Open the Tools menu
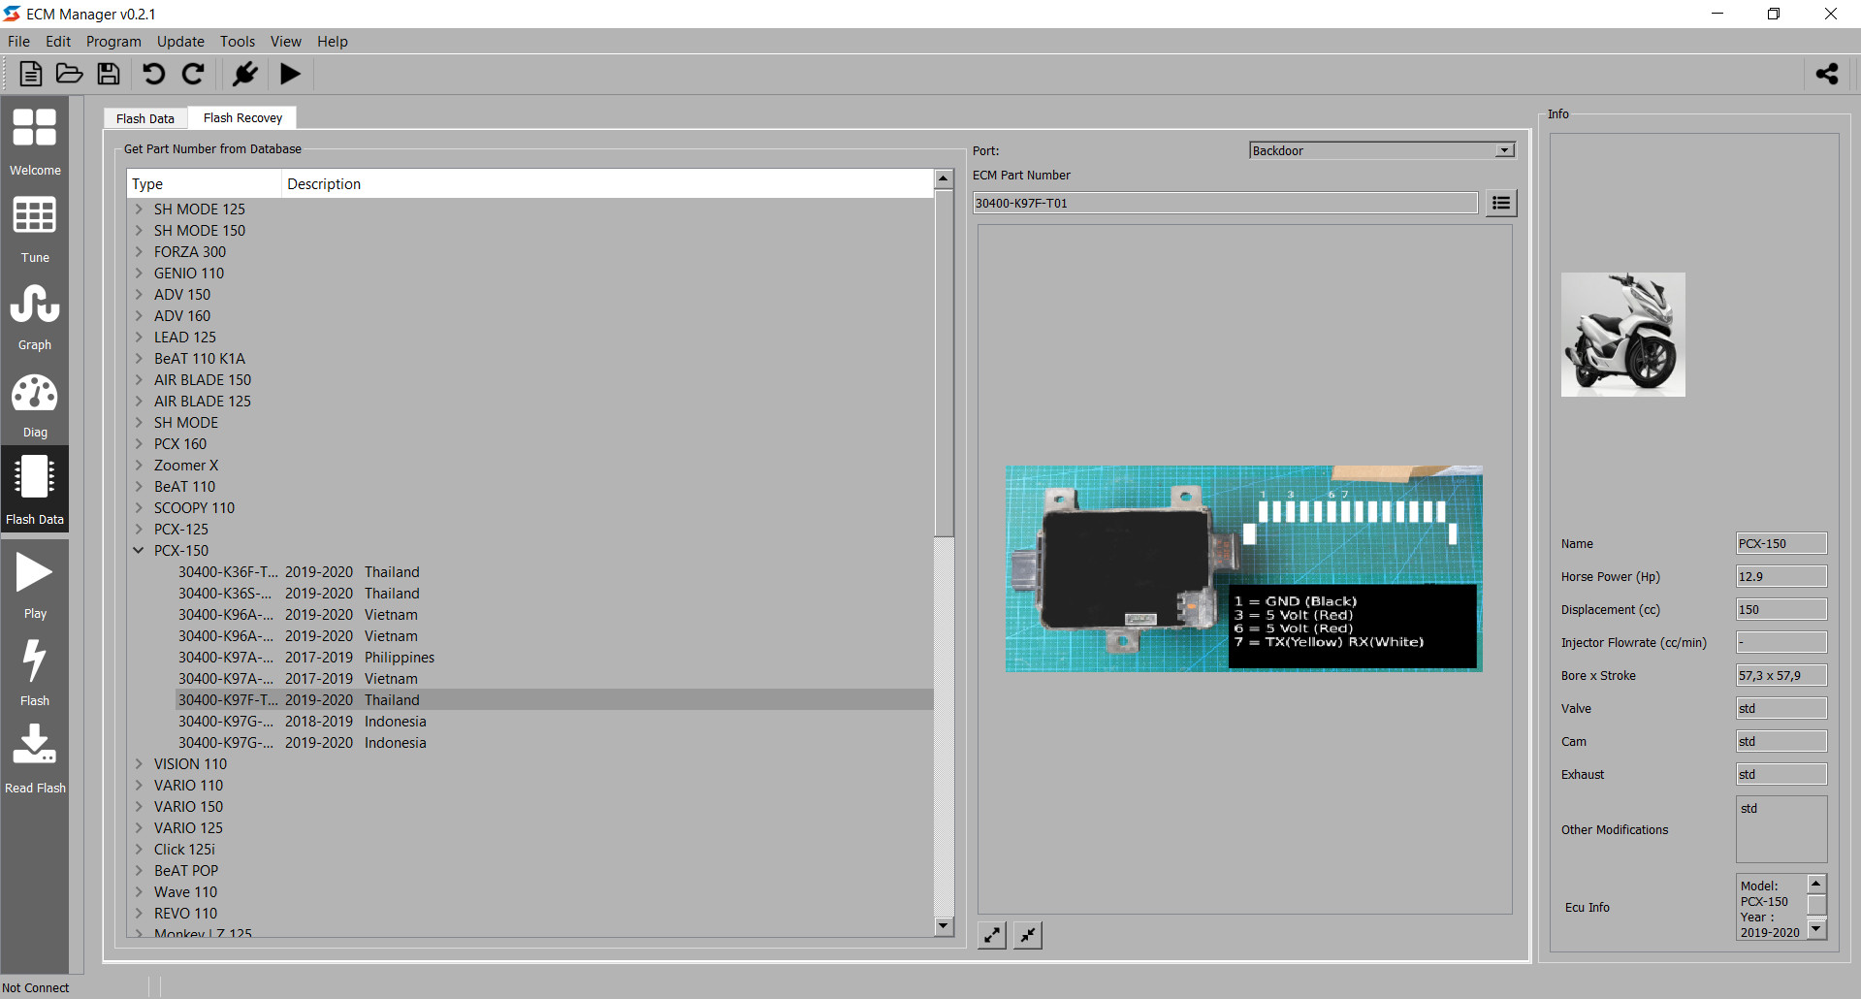The image size is (1861, 999). [238, 41]
